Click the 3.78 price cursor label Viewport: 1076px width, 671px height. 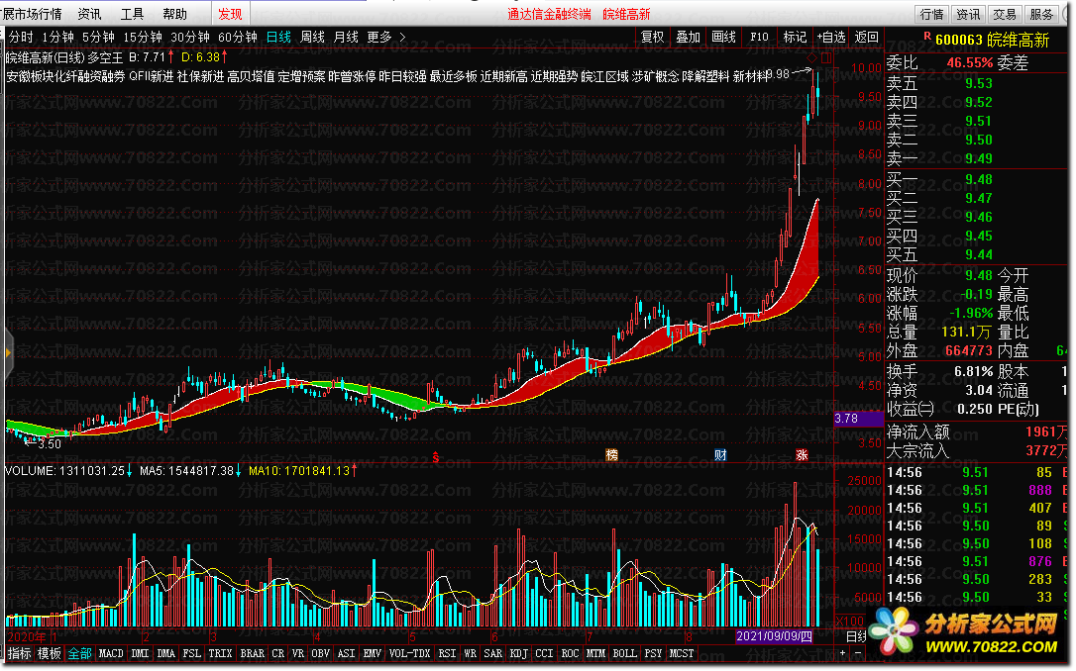click(x=858, y=418)
